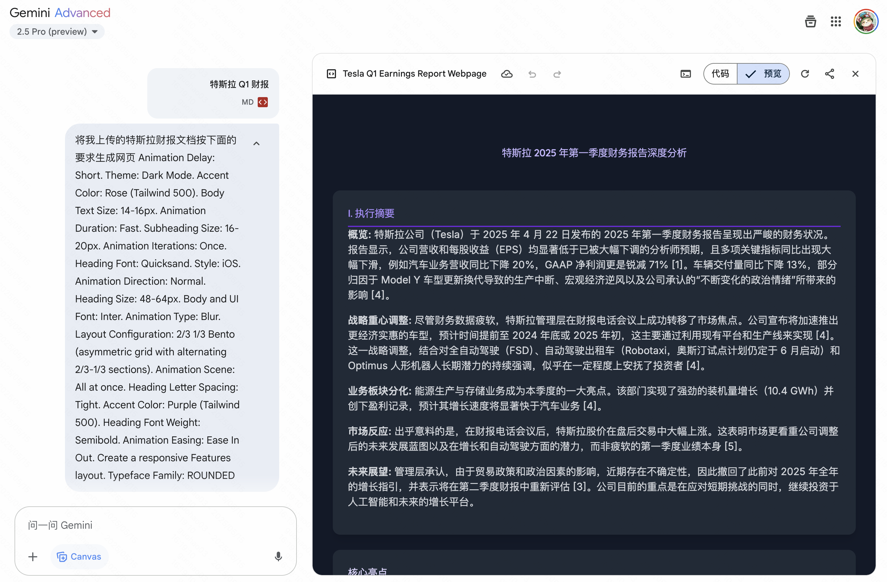
Task: Switch to the 预览 tab
Action: [x=763, y=74]
